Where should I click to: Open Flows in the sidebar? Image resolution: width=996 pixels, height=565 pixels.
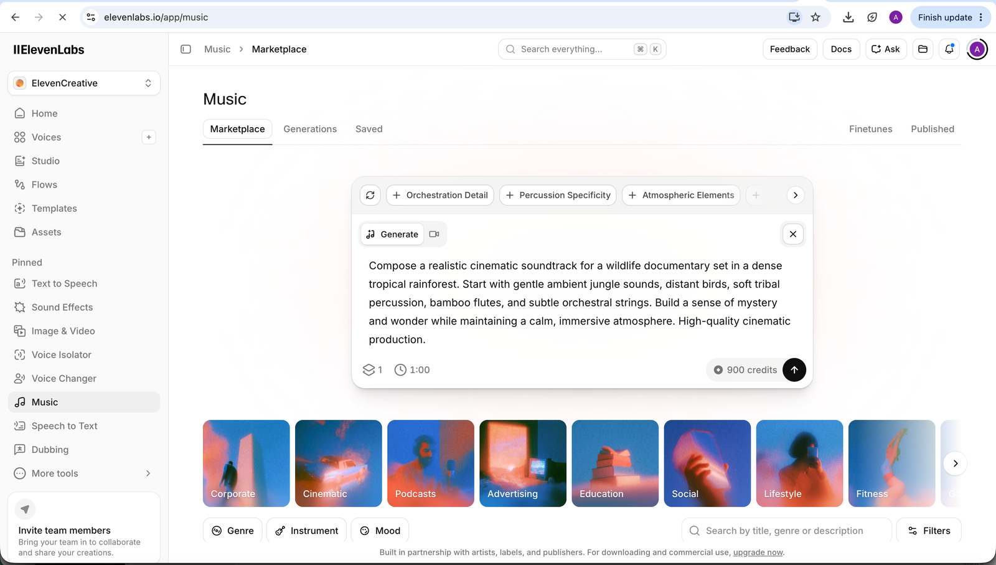coord(84,184)
